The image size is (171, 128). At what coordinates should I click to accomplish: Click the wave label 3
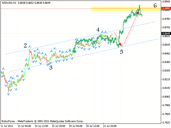click(x=50, y=67)
